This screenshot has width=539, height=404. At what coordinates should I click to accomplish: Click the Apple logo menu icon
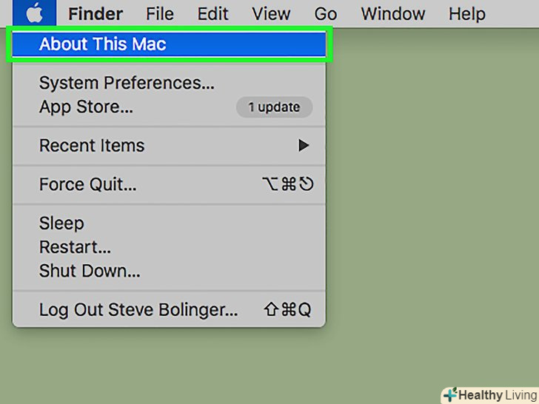[34, 13]
